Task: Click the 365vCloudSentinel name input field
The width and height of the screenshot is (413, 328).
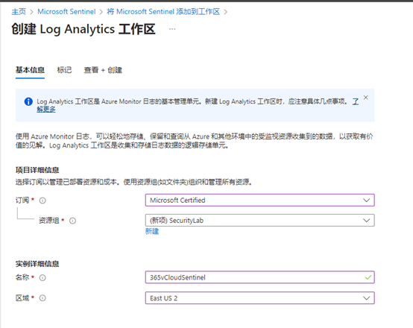Action: [259, 277]
